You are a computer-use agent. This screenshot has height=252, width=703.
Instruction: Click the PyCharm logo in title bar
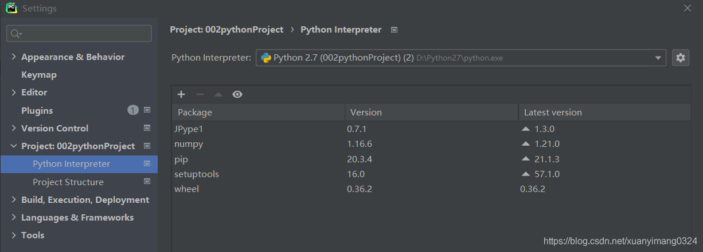(11, 9)
